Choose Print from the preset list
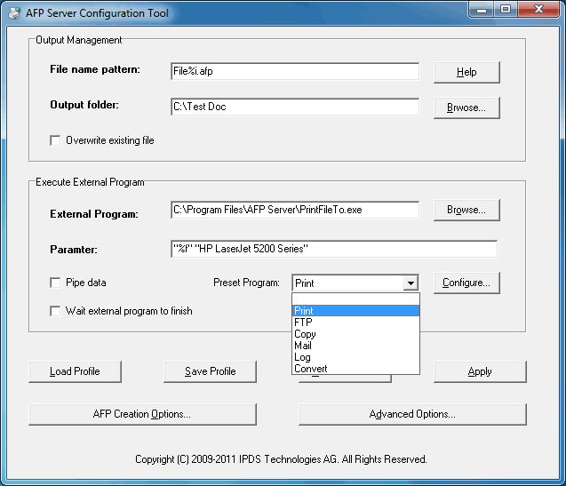Viewport: 566px width, 486px height. (355, 310)
